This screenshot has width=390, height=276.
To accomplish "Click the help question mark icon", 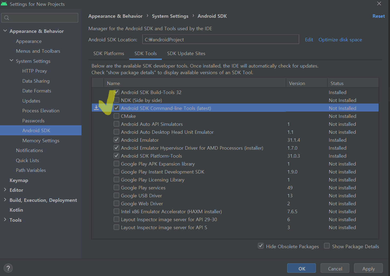I will pos(8,268).
